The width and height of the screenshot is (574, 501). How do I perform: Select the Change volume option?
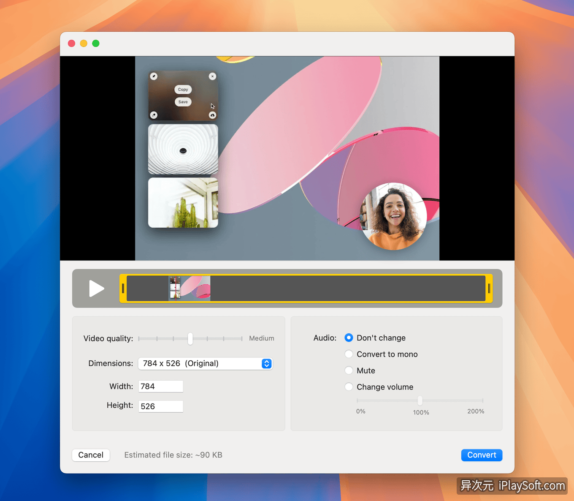[349, 387]
